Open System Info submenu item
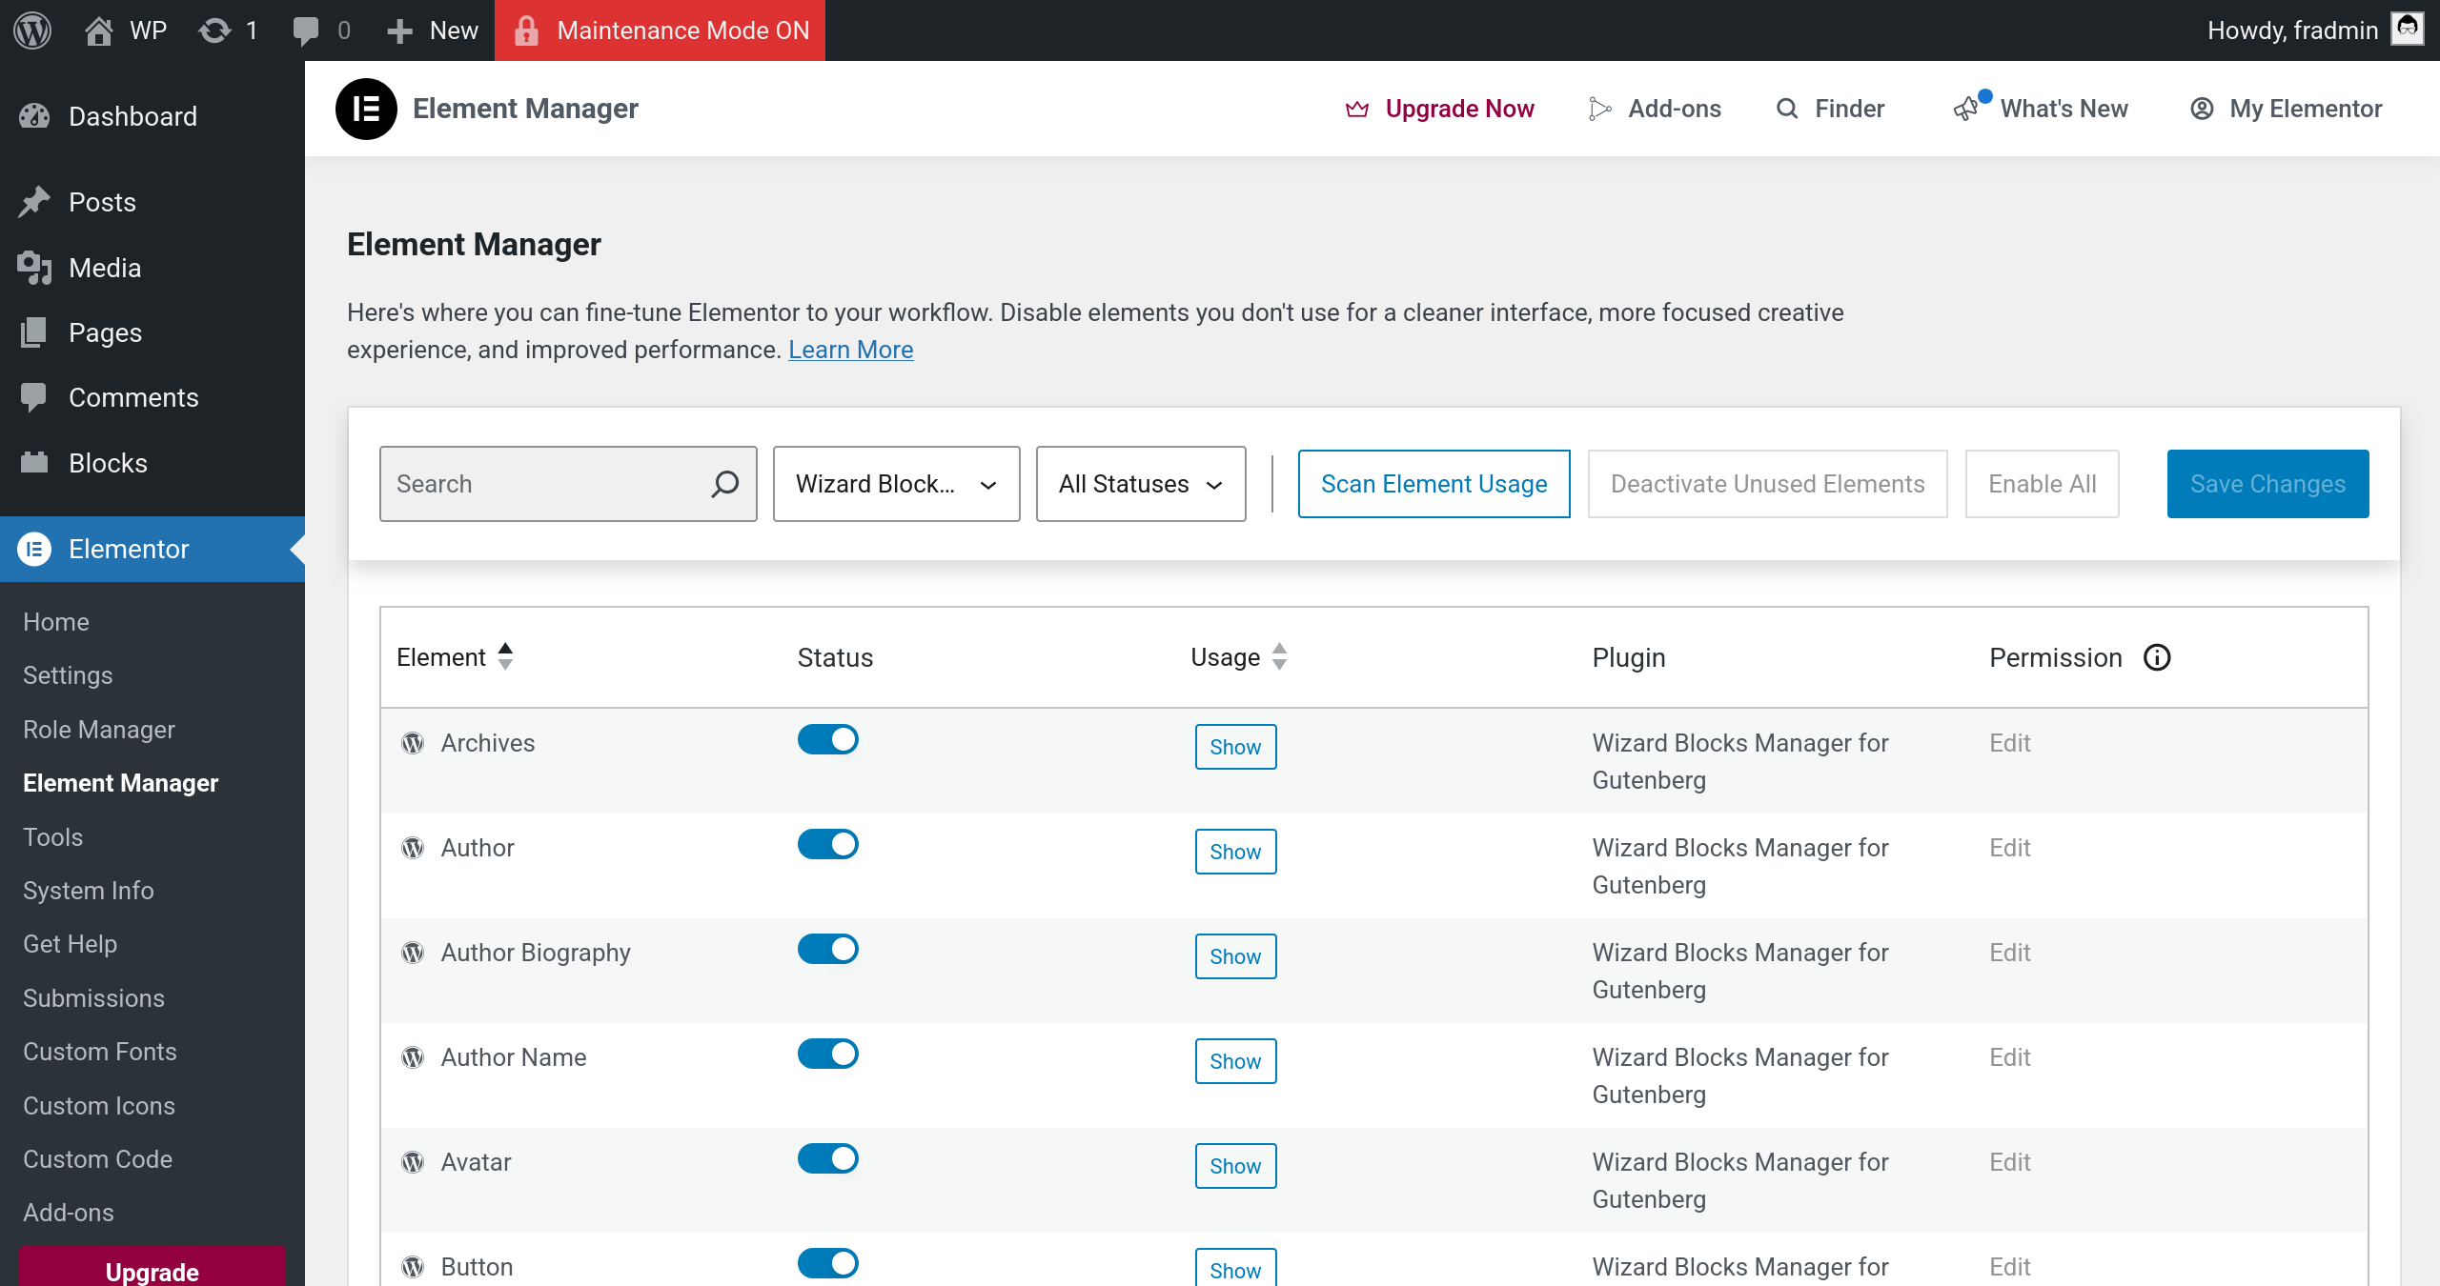This screenshot has width=2440, height=1286. (89, 891)
